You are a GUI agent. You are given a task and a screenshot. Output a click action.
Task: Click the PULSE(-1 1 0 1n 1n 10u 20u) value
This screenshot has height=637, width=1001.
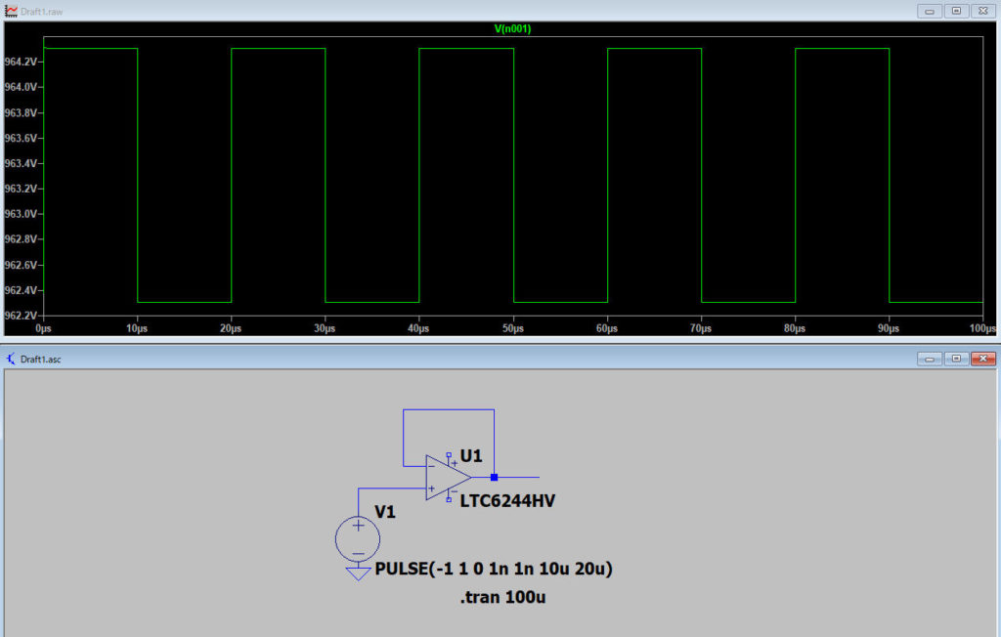494,569
